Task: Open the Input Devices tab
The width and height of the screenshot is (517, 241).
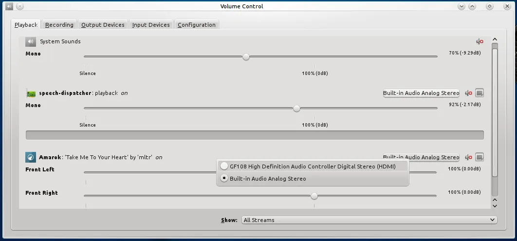Action: (x=151, y=25)
